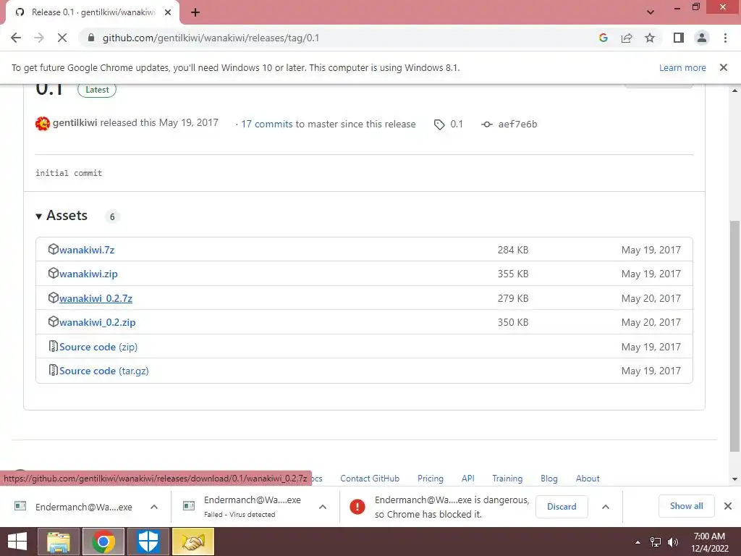
Task: Discard the blocked dangerous download
Action: (562, 507)
